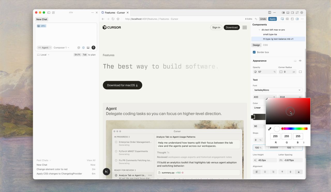The width and height of the screenshot is (331, 192).
Task: Reload the browser preview page
Action: coord(113,19)
